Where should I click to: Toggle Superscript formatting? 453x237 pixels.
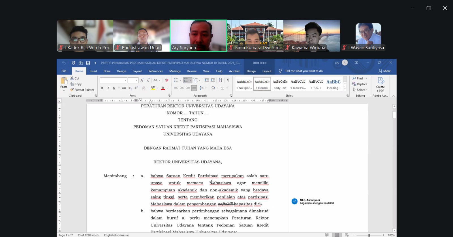136,88
